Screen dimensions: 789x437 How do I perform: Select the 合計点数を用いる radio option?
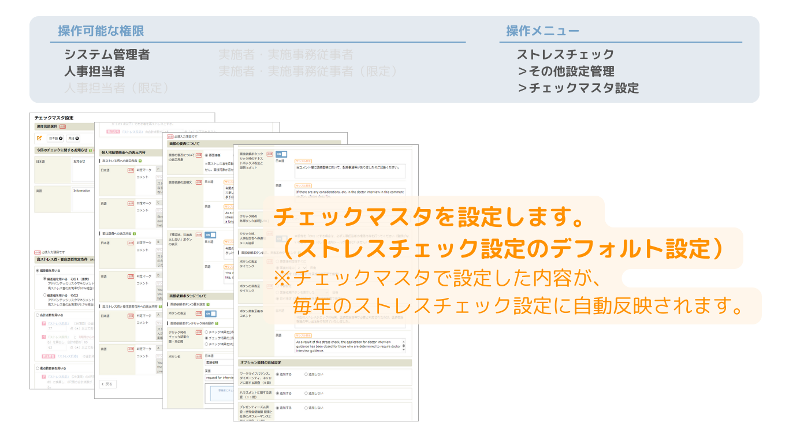[38, 315]
